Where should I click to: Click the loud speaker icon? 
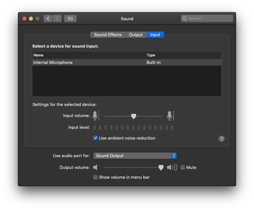(172, 167)
